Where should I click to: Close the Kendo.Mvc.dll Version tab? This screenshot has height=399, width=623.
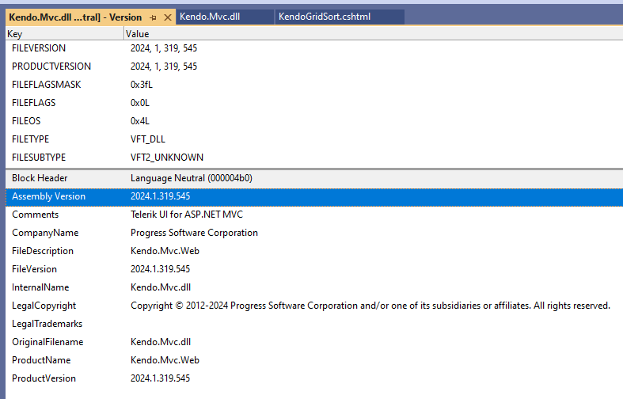click(x=168, y=17)
